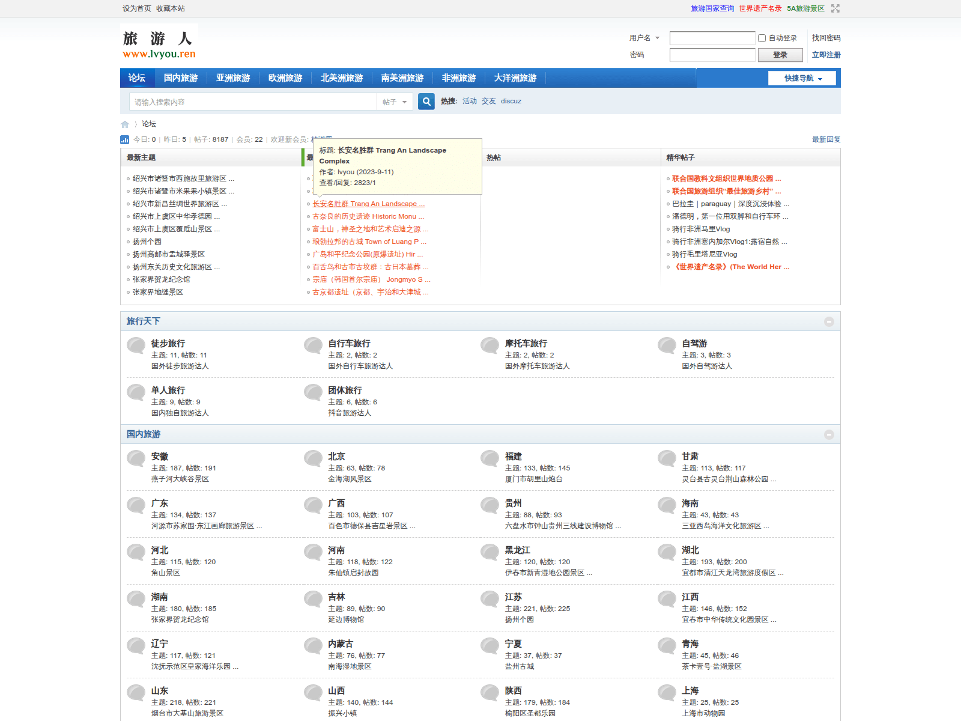The width and height of the screenshot is (961, 721).
Task: Switch to the 精华帖子 tab
Action: pos(681,157)
